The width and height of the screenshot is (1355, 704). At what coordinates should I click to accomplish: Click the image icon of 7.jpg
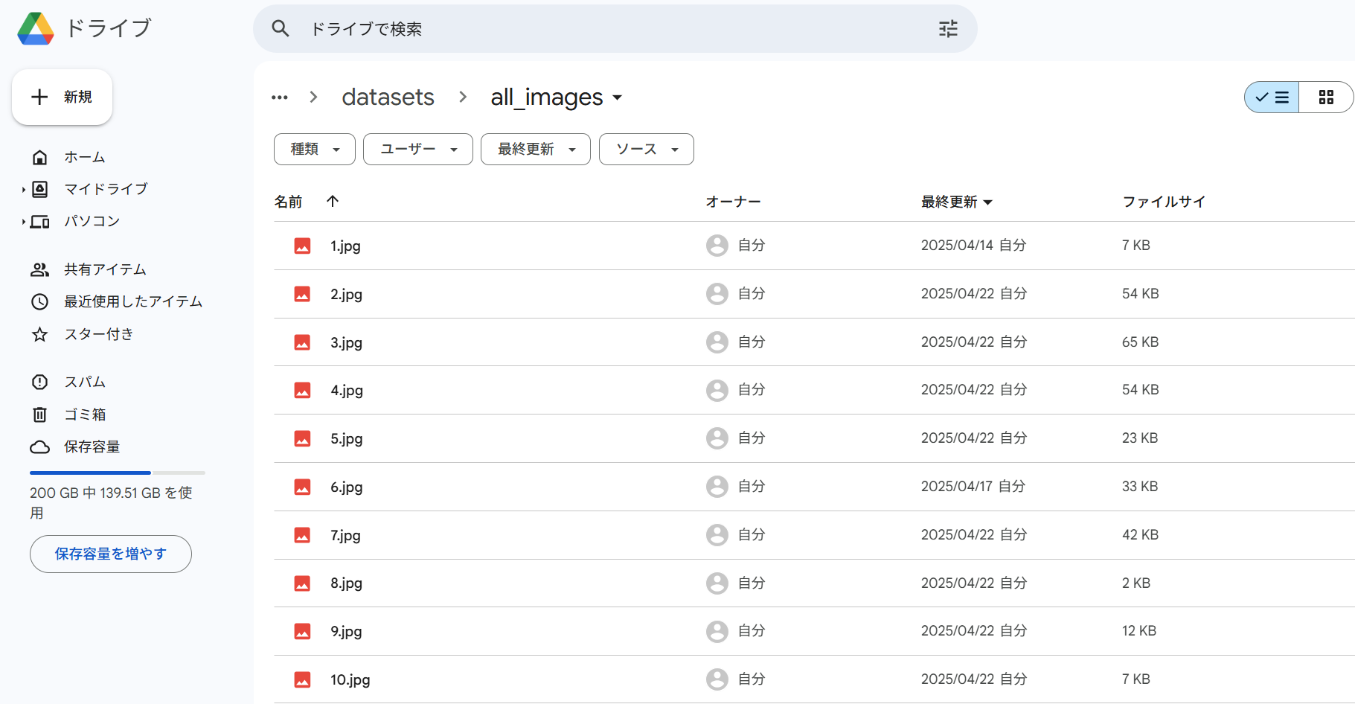click(302, 535)
